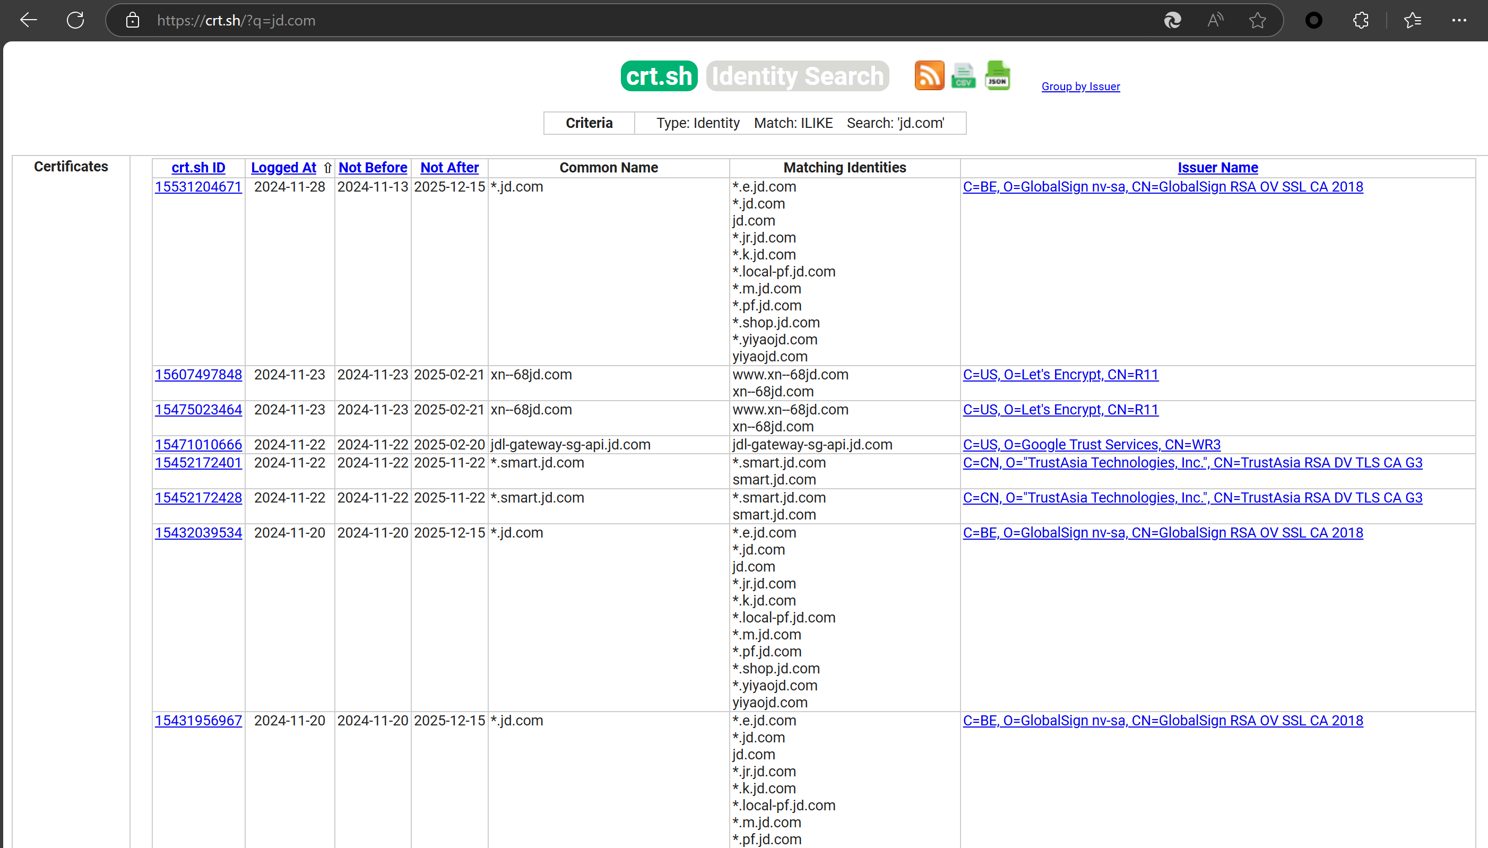Open Let's Encrypt R11 issuer for 15607497848
Screen dimensions: 1488x848
1060,375
